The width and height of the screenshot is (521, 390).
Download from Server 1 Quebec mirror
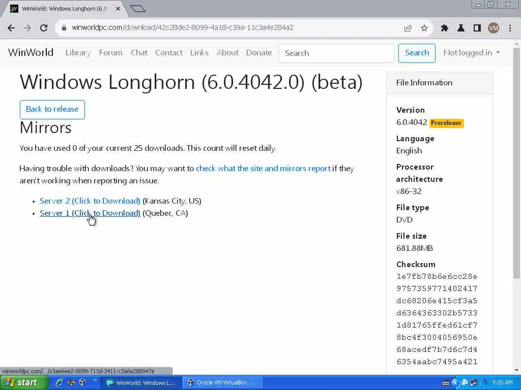pos(90,213)
